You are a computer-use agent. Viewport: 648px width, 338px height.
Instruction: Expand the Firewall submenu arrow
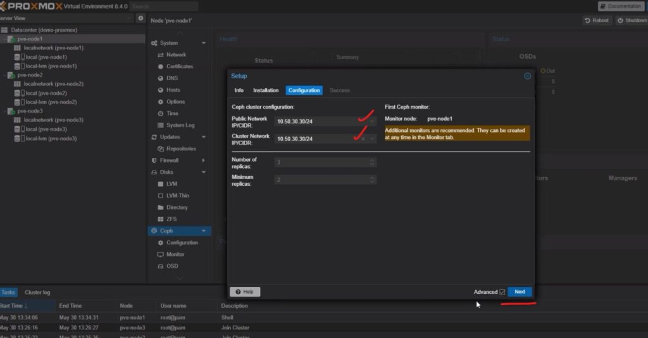pos(203,160)
